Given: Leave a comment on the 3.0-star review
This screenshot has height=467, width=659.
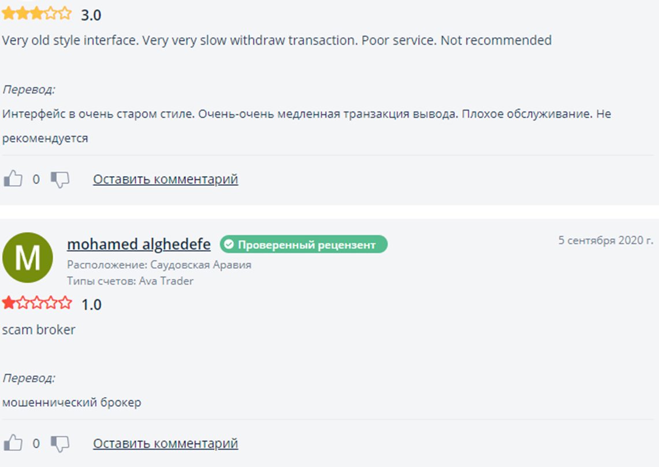Looking at the screenshot, I should (166, 180).
